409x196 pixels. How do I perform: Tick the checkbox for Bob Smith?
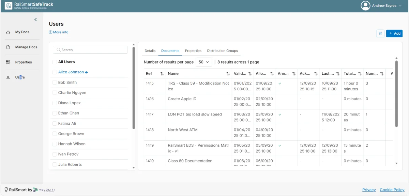pyautogui.click(x=55, y=83)
